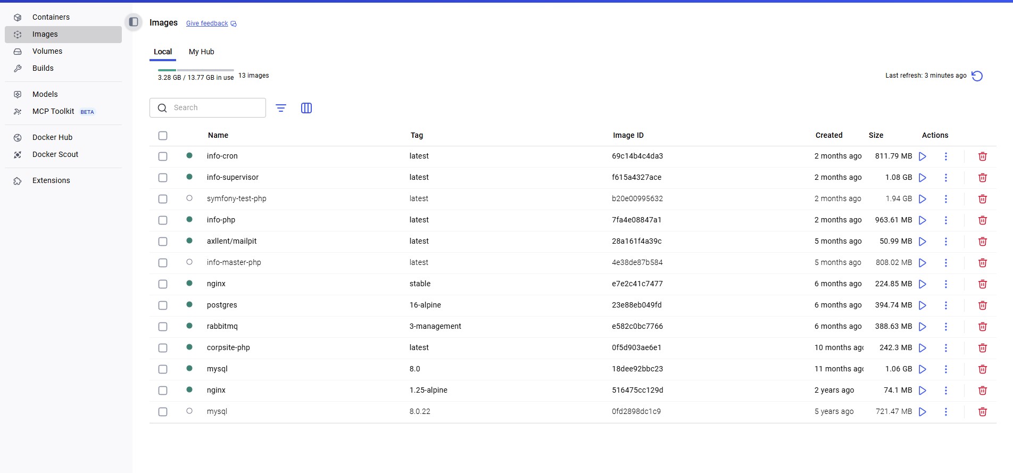Delete the info-master-php image
Viewport: 1013px width, 473px height.
click(x=983, y=263)
